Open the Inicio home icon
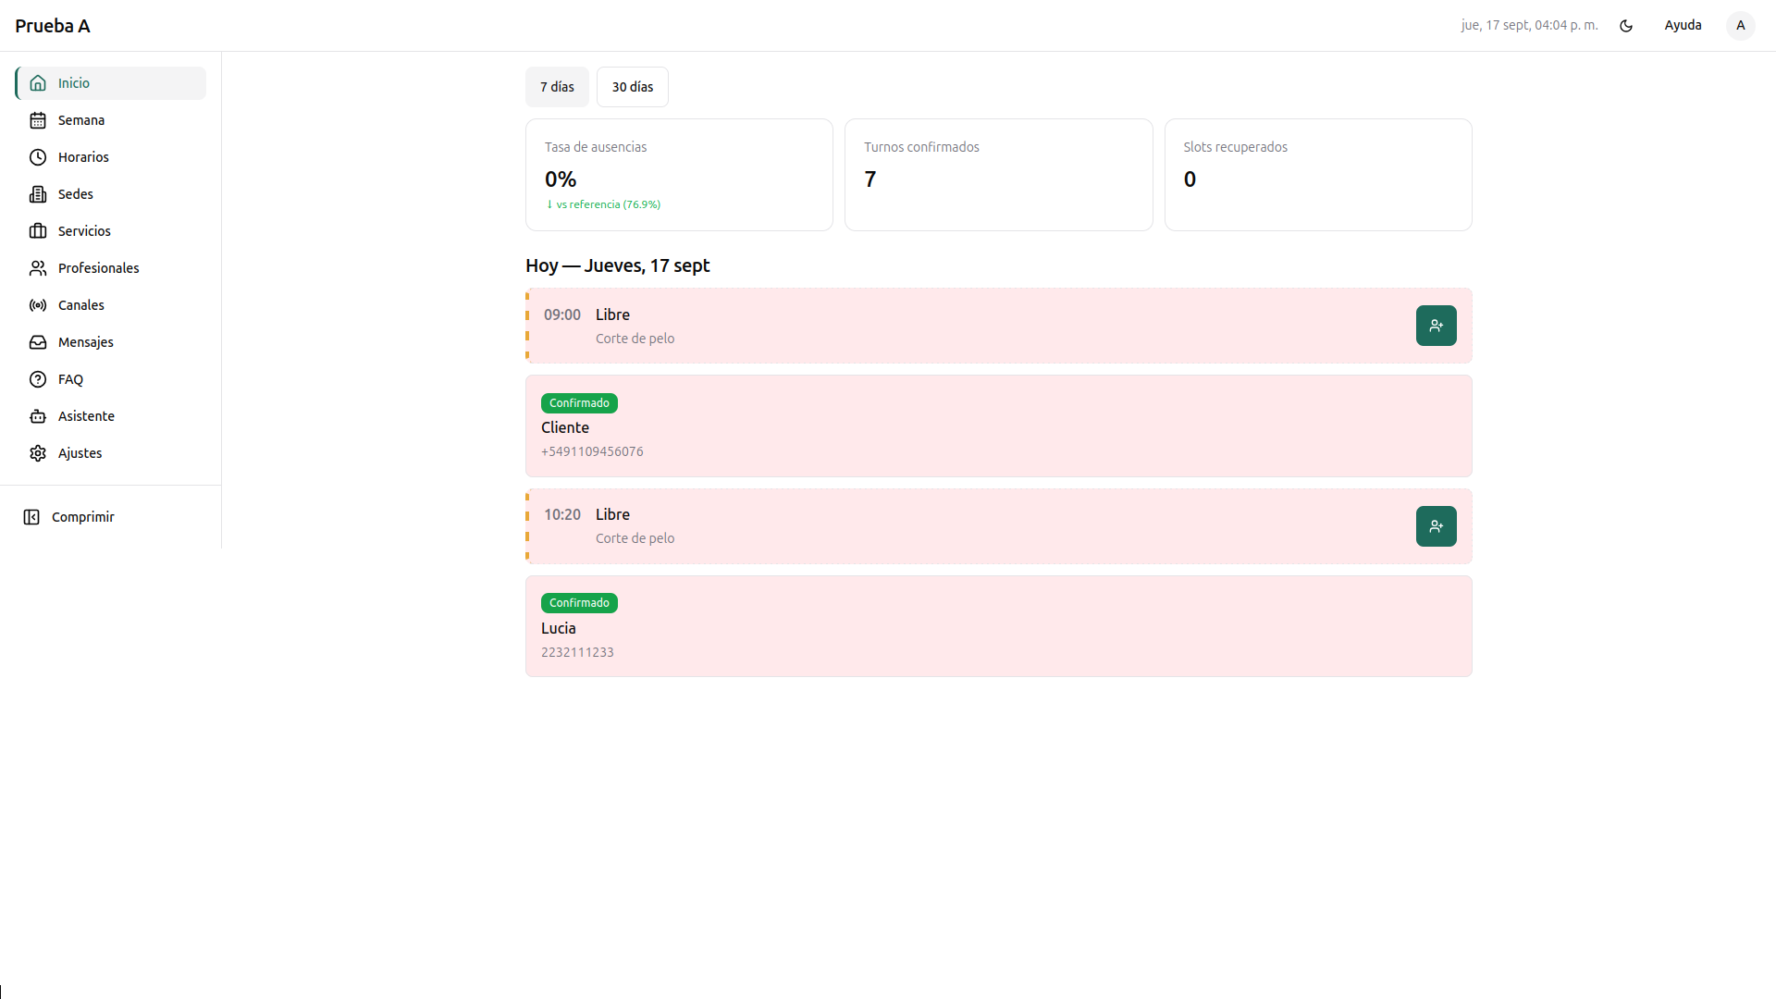This screenshot has height=999, width=1776. coord(38,83)
